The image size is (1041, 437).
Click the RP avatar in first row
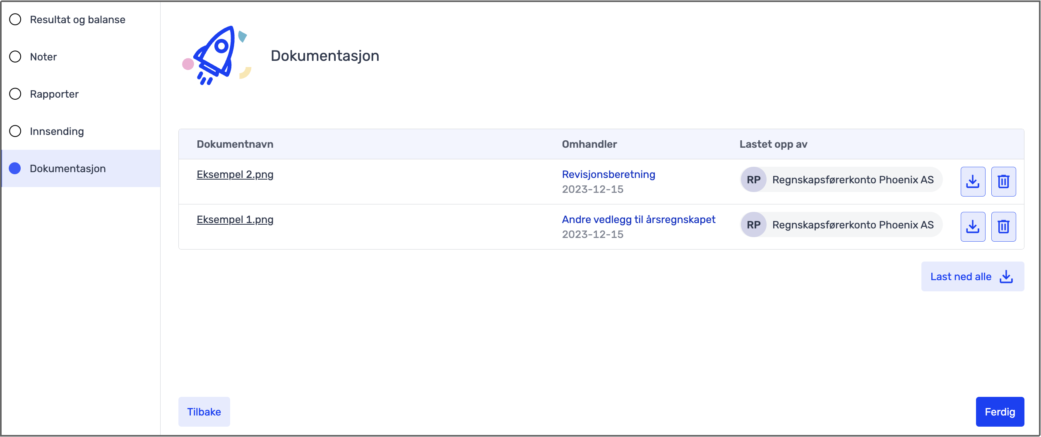(x=753, y=180)
